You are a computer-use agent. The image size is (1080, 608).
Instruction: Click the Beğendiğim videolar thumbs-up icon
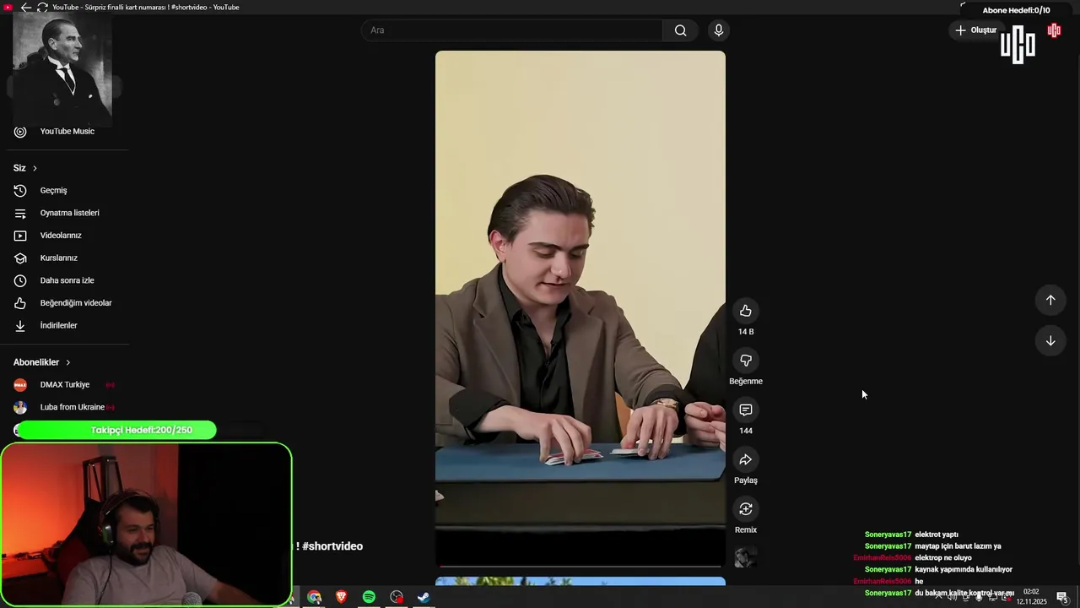(x=20, y=303)
